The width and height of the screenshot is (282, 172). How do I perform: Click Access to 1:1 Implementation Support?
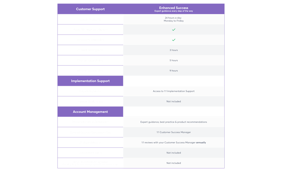[x=173, y=91]
